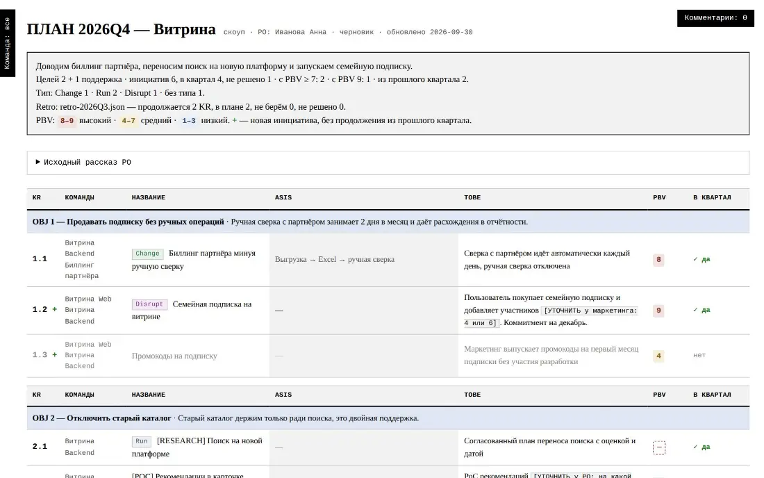Click the KR number 2.1
The image size is (764, 478).
pos(40,446)
